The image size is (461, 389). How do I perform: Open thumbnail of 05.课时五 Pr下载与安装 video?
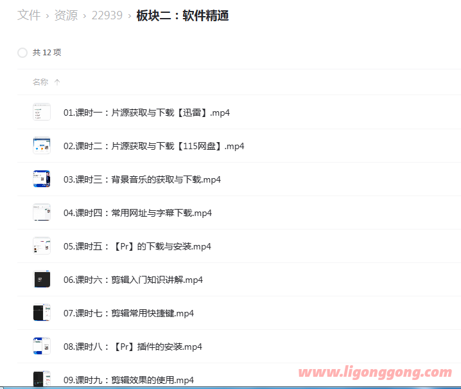pyautogui.click(x=42, y=246)
